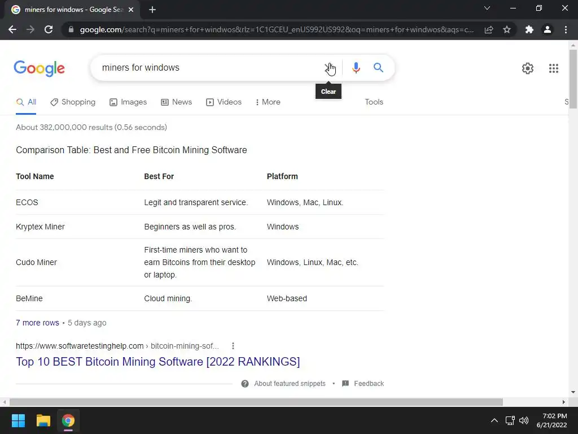Expand the 7 more rows link
Viewport: 578px width, 434px height.
coord(37,323)
